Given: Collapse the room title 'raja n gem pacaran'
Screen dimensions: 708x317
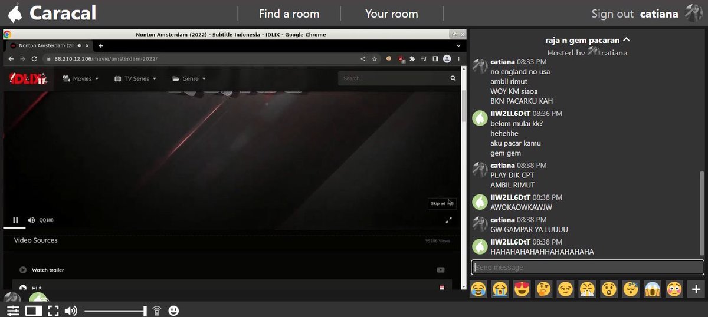Looking at the screenshot, I should (588, 41).
